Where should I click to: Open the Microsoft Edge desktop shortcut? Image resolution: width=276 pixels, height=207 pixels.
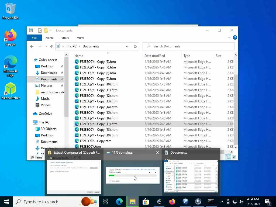click(x=10, y=66)
